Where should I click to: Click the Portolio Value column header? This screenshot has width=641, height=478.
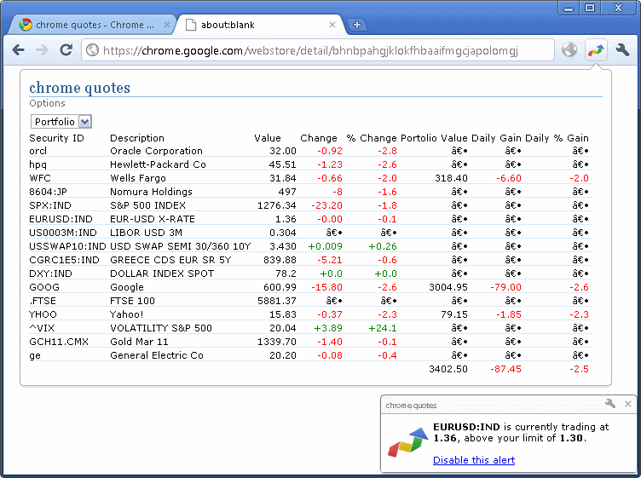pos(434,138)
